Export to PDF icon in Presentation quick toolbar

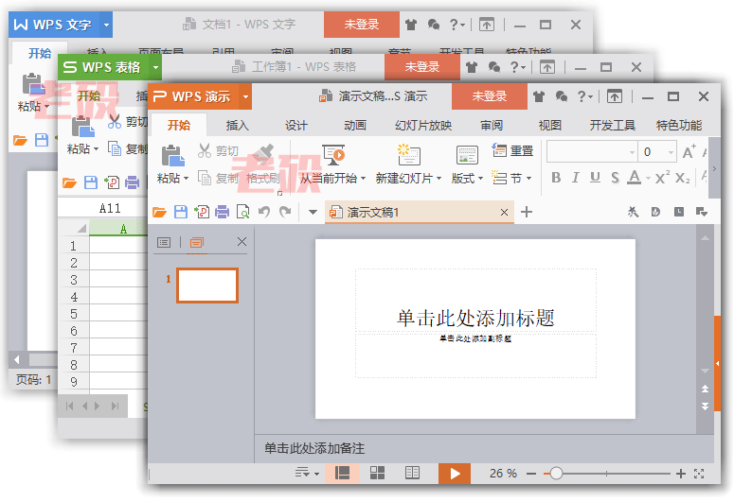[x=202, y=212]
